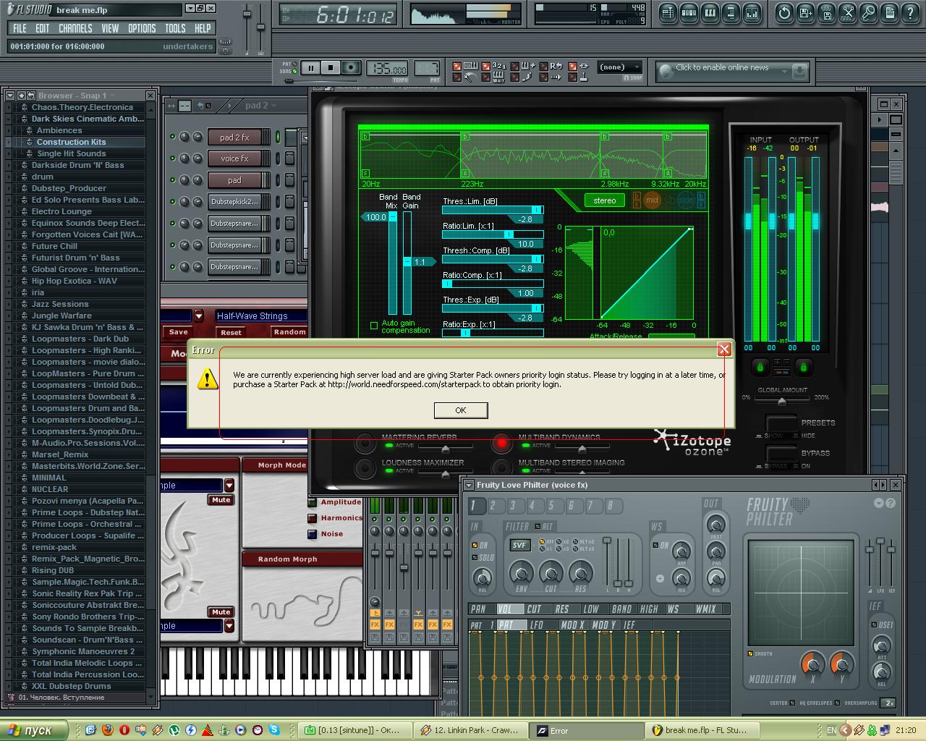The width and height of the screenshot is (926, 741).
Task: Open the piano roll from the toolbar
Action: [710, 13]
